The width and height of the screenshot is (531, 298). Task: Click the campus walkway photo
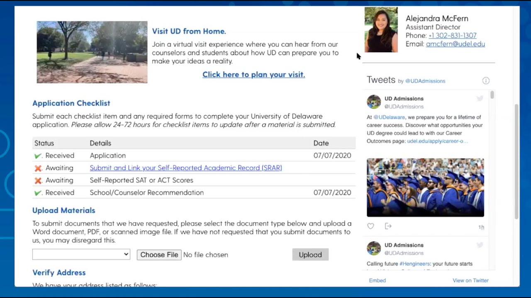(92, 52)
